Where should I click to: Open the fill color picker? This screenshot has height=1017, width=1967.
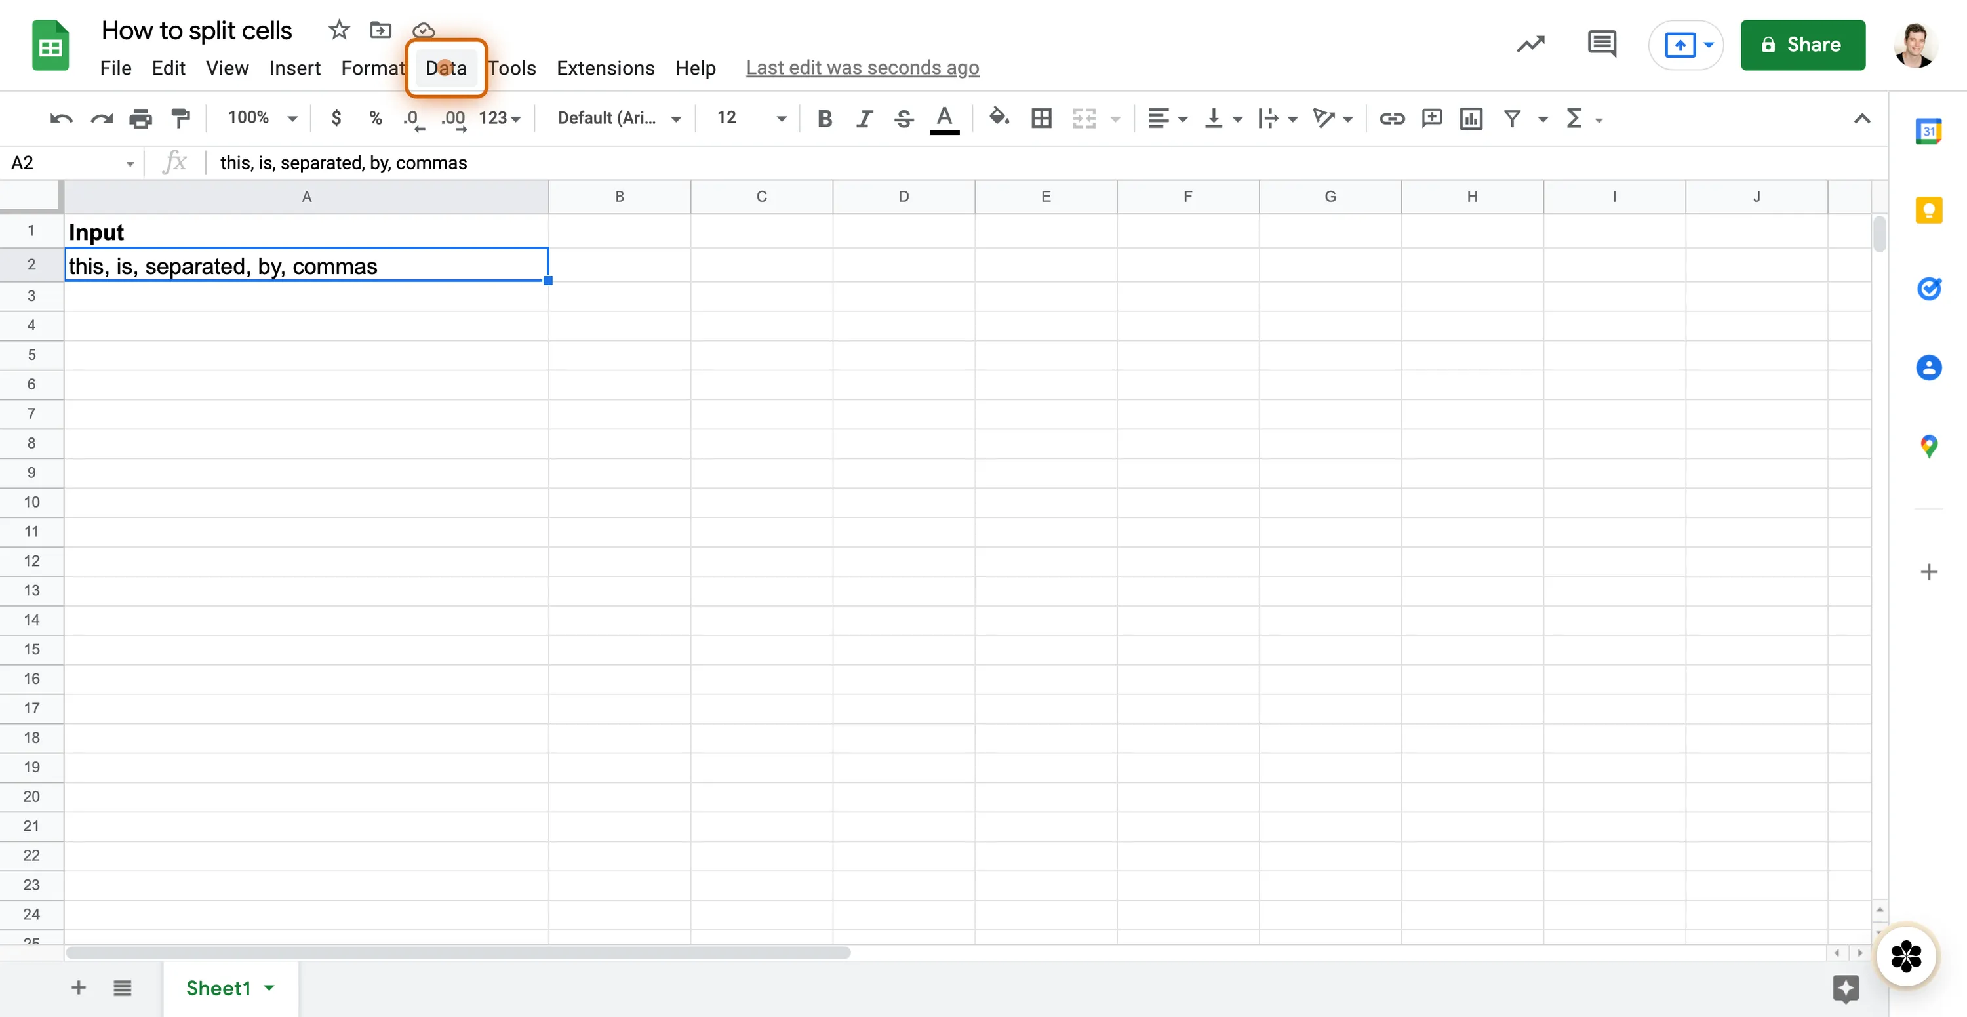tap(999, 118)
